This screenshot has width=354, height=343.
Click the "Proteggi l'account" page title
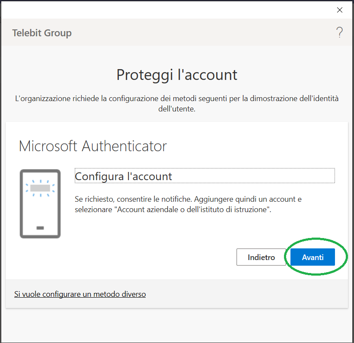[177, 75]
